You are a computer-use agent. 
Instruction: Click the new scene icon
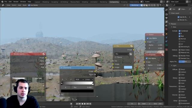(x=161, y=2)
